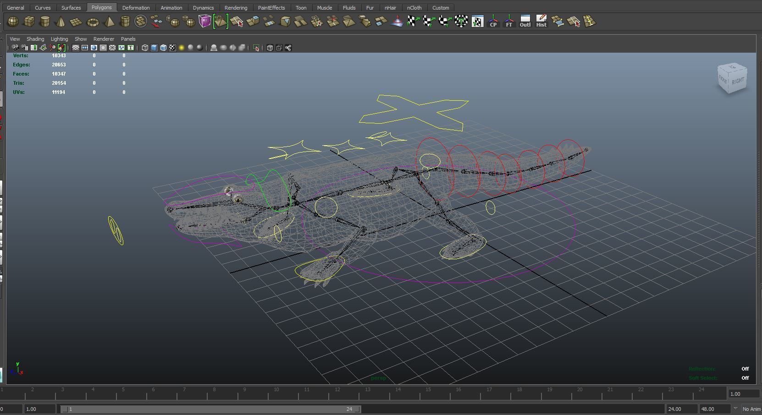The width and height of the screenshot is (762, 415).
Task: Open the Shading panel menu
Action: click(x=35, y=39)
